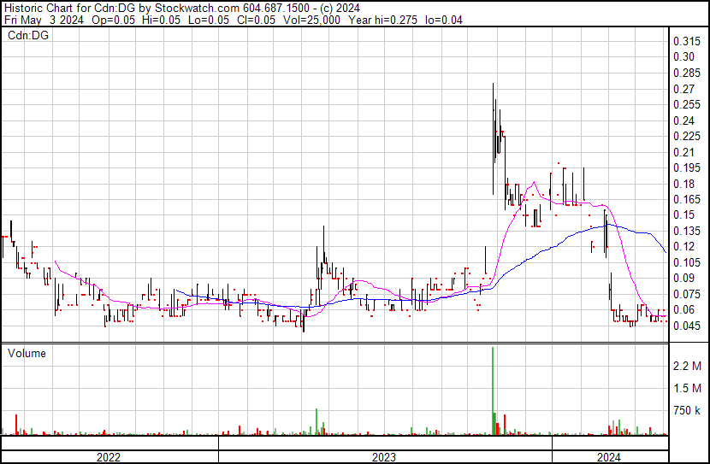Click the 'Lo=0.05' header value

click(x=209, y=20)
